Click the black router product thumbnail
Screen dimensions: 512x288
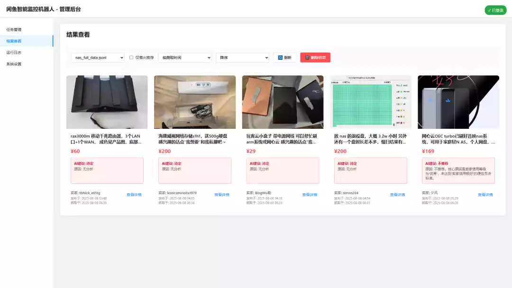[x=107, y=102]
